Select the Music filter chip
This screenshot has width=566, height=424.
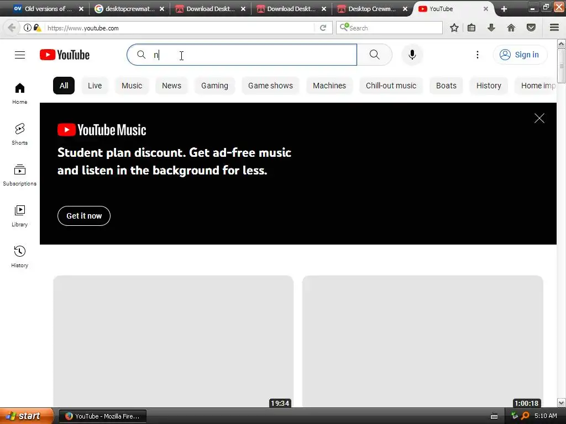click(x=132, y=86)
